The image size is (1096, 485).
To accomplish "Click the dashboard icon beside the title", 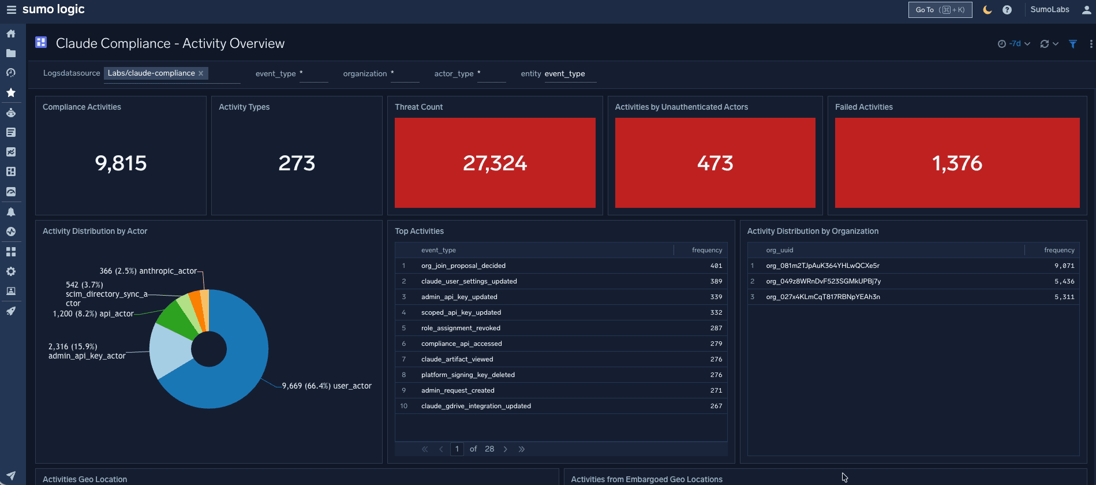I will (x=41, y=42).
